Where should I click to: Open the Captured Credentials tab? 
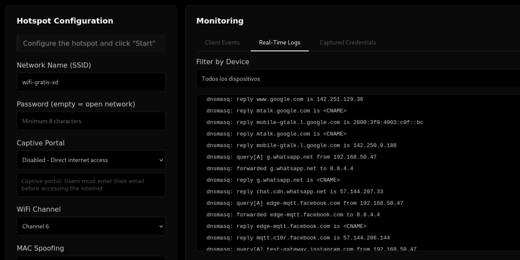tap(347, 42)
